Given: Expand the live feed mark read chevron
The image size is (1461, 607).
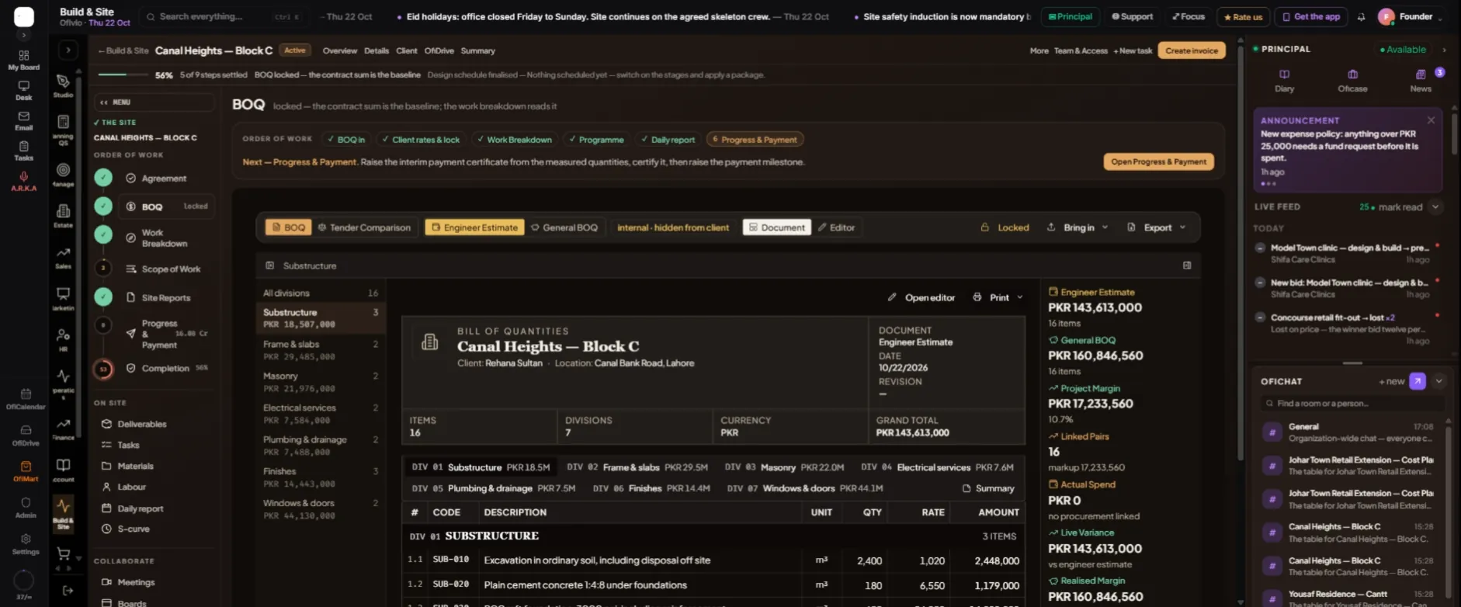Looking at the screenshot, I should (x=1435, y=207).
